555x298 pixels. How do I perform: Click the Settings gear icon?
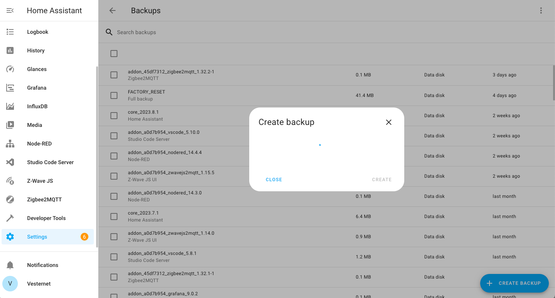[x=10, y=237]
